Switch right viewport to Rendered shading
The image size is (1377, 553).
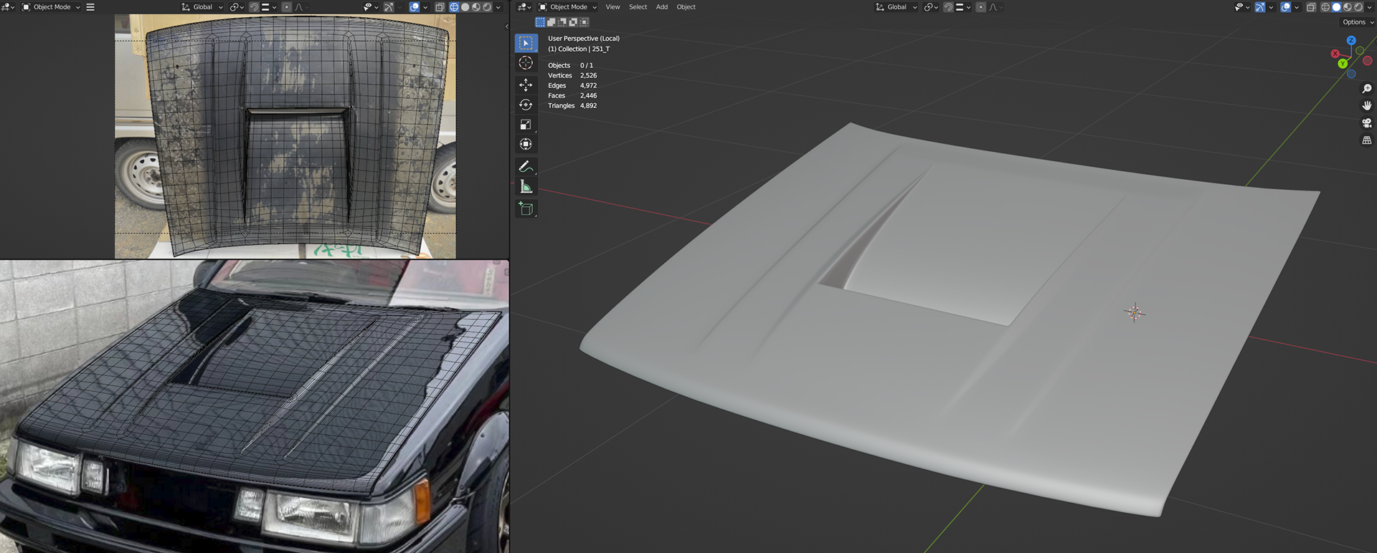pyautogui.click(x=1358, y=7)
